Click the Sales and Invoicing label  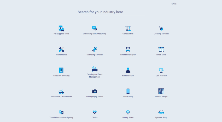coord(61,76)
